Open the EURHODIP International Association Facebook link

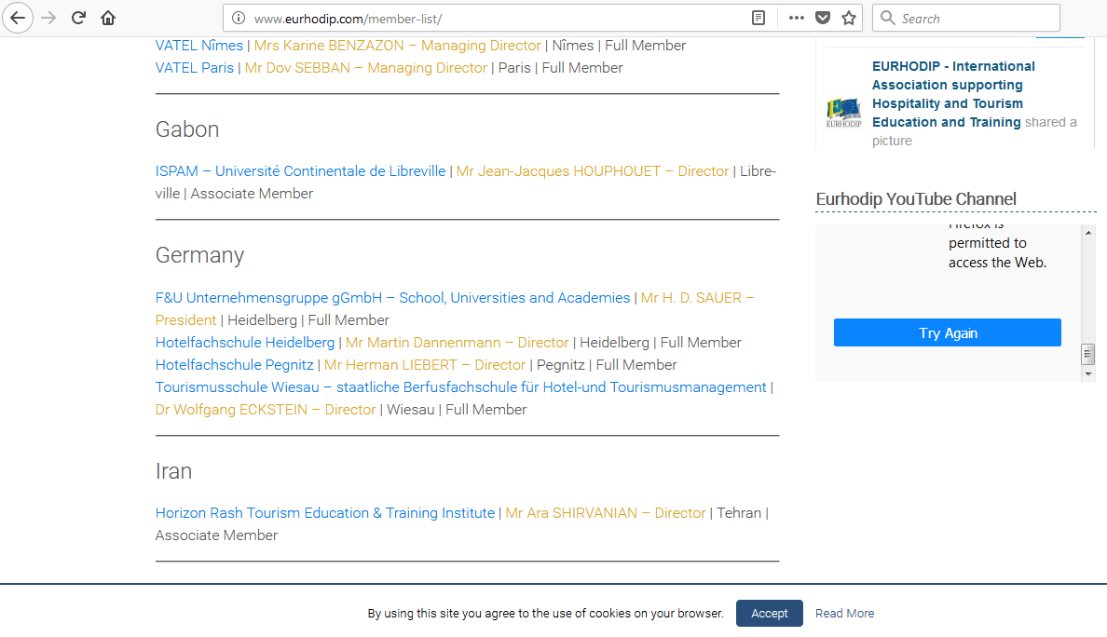[953, 95]
